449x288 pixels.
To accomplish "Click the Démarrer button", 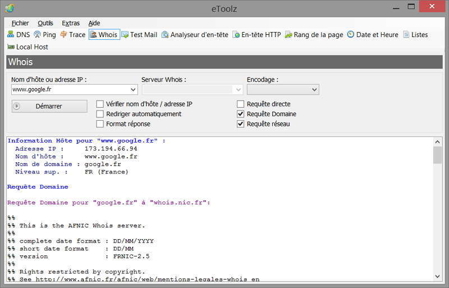I will pyautogui.click(x=49, y=106).
